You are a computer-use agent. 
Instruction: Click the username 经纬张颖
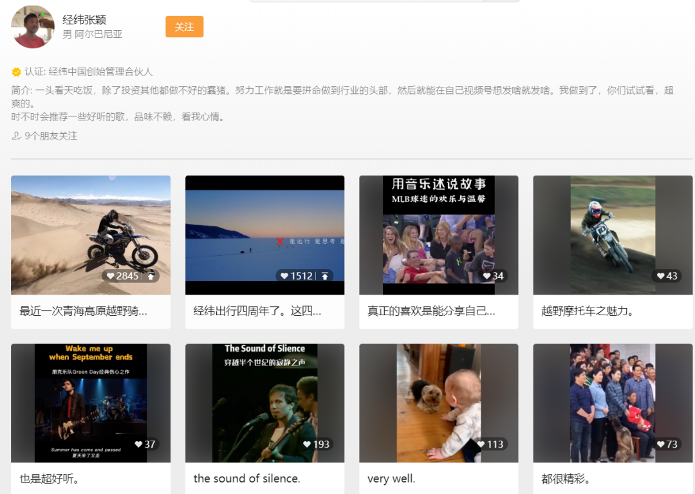click(x=84, y=19)
